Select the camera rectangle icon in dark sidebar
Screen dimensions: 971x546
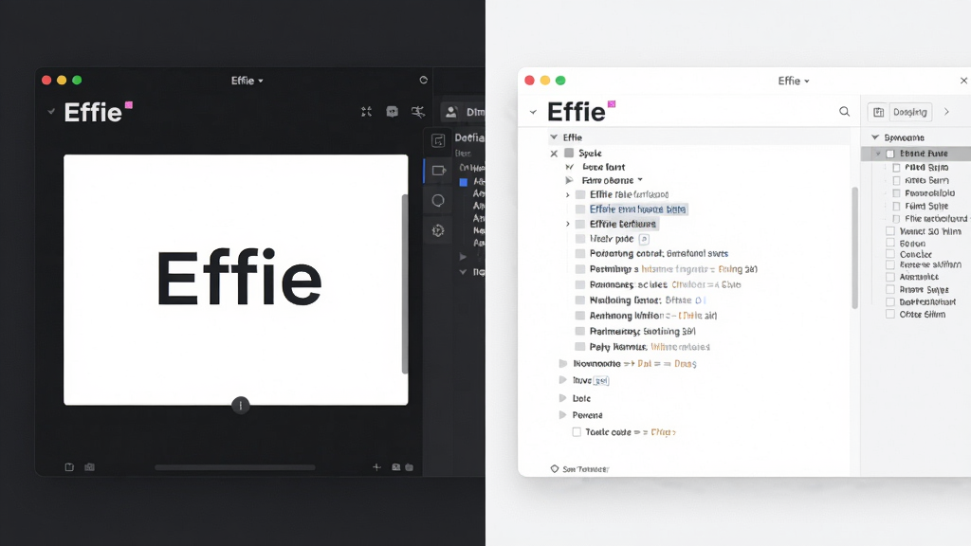pos(438,171)
